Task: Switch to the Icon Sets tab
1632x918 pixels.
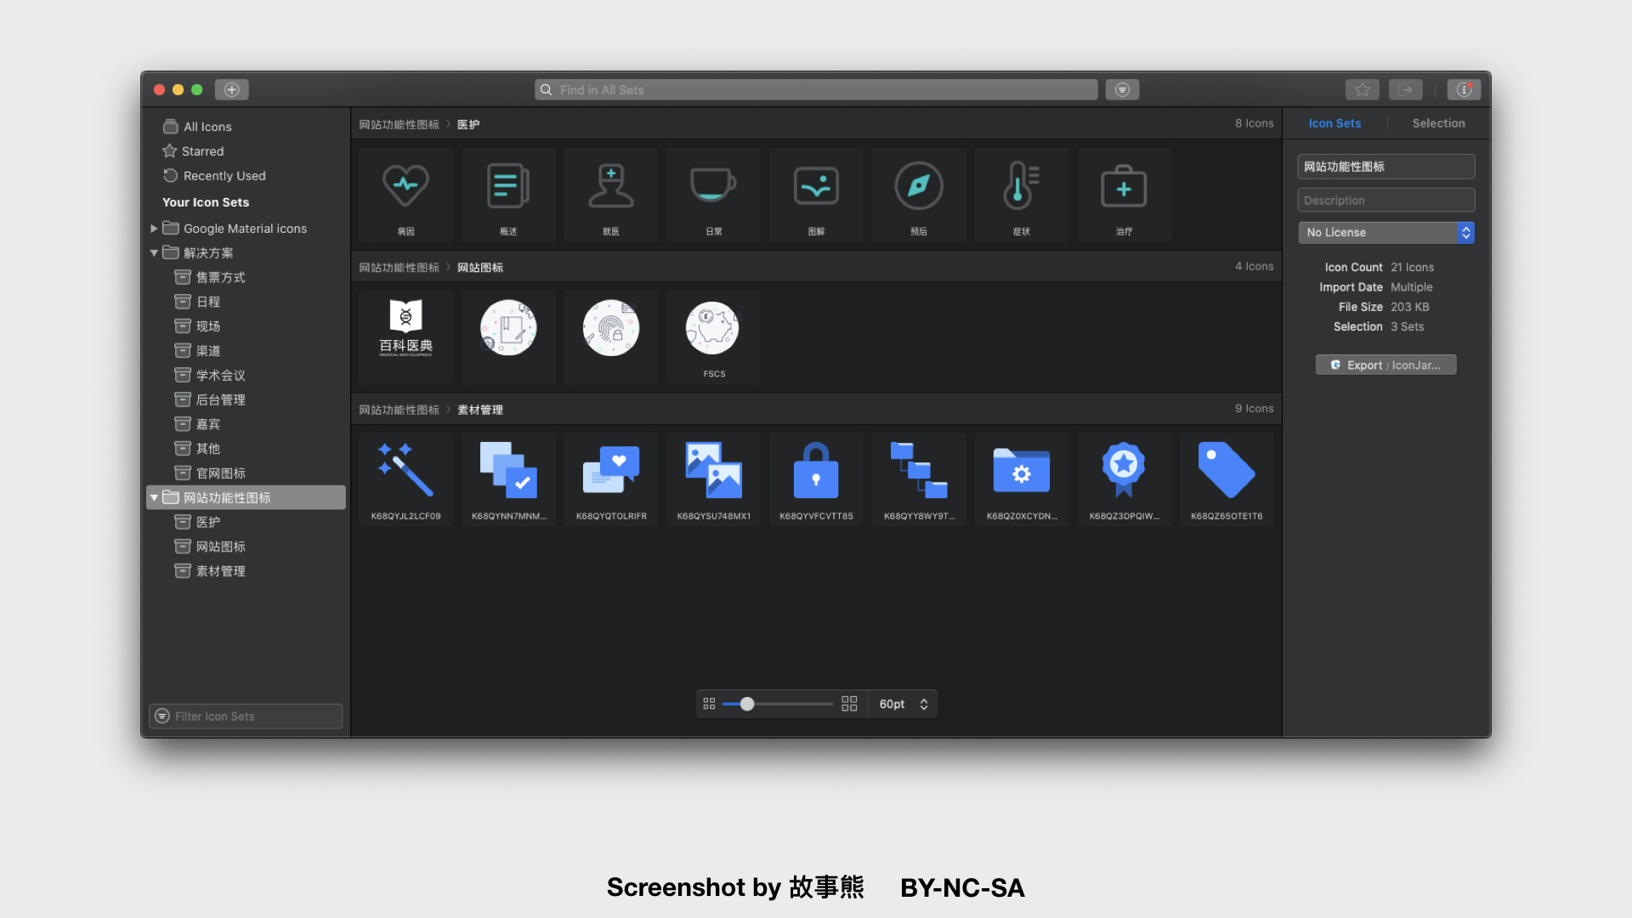Action: click(x=1334, y=123)
